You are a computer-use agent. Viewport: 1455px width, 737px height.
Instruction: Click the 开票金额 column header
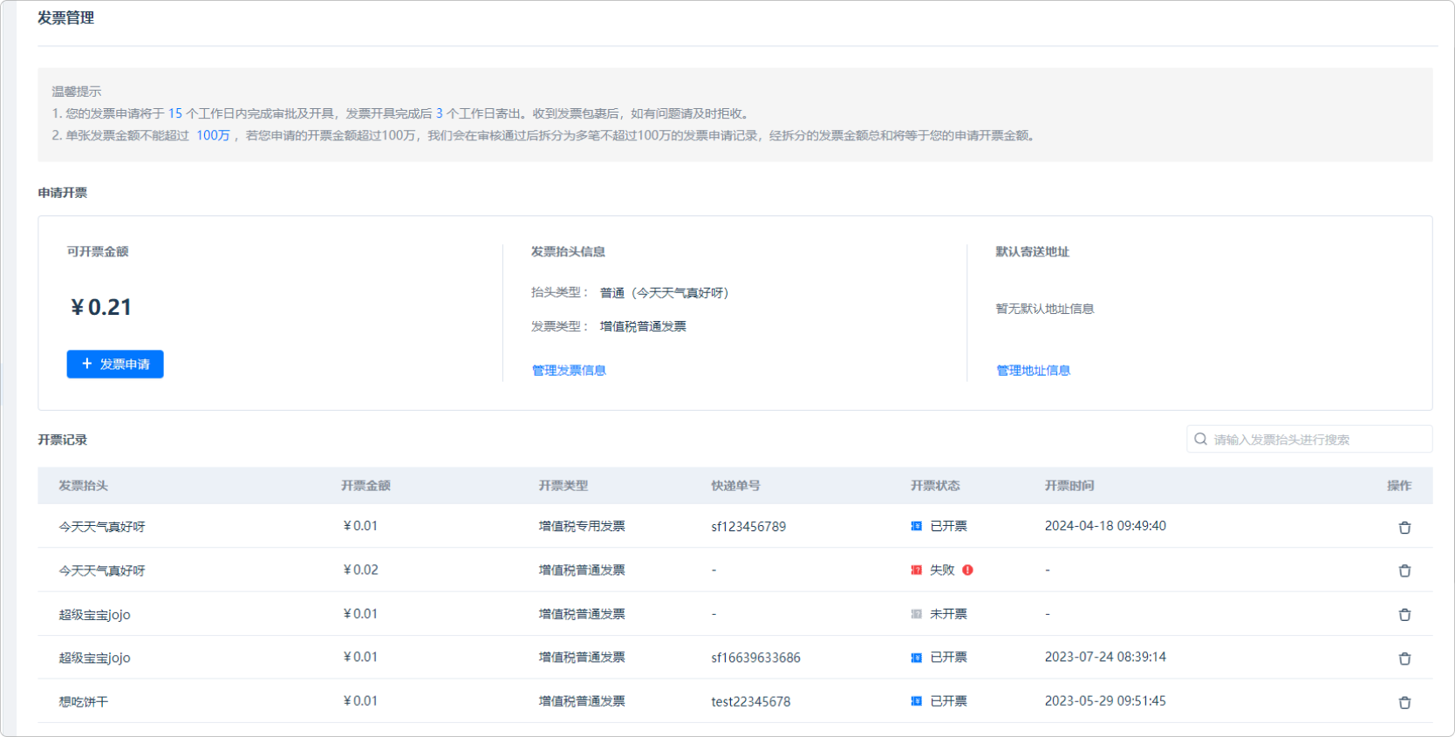pyautogui.click(x=365, y=486)
